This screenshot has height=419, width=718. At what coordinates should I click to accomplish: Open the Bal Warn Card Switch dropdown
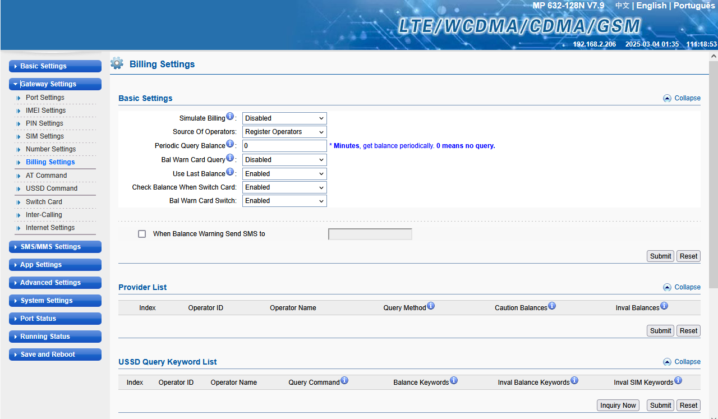284,201
